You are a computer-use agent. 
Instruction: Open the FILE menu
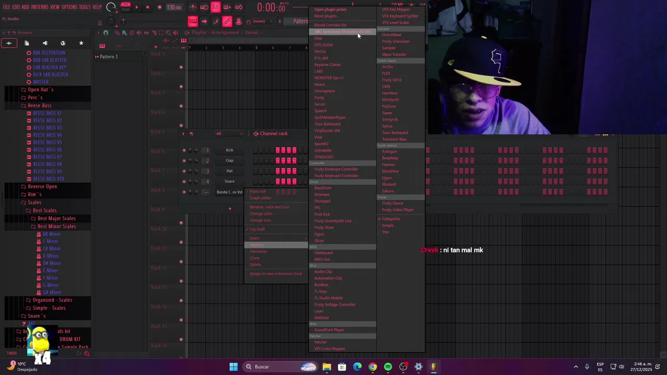click(x=6, y=7)
